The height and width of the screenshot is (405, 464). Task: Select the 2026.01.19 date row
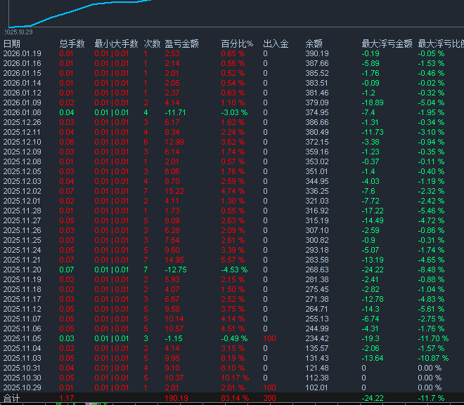click(22, 53)
